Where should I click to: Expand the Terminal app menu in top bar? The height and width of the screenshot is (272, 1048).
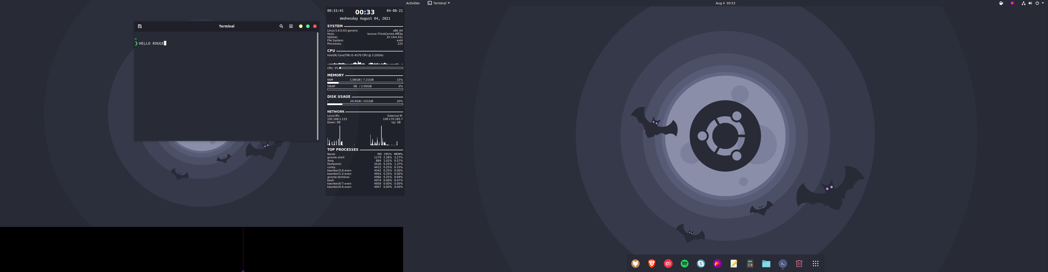[x=439, y=3]
